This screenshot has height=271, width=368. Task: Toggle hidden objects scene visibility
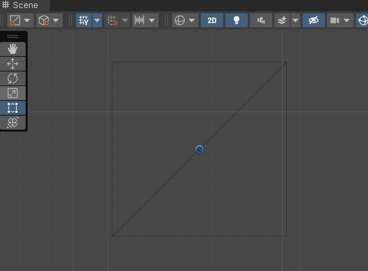[x=314, y=20]
